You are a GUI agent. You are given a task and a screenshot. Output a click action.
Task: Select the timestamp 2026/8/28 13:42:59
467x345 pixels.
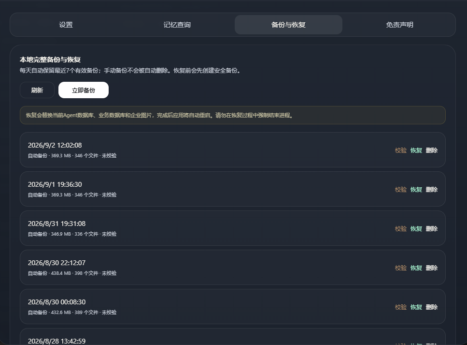coord(57,341)
